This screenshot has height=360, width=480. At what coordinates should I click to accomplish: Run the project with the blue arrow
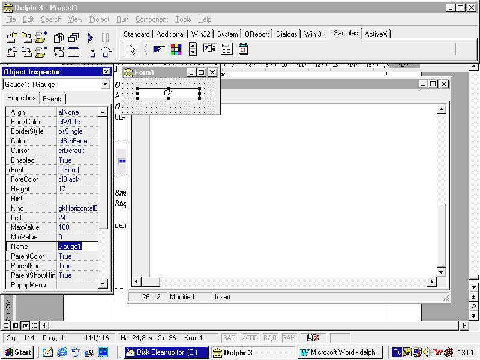(91, 37)
